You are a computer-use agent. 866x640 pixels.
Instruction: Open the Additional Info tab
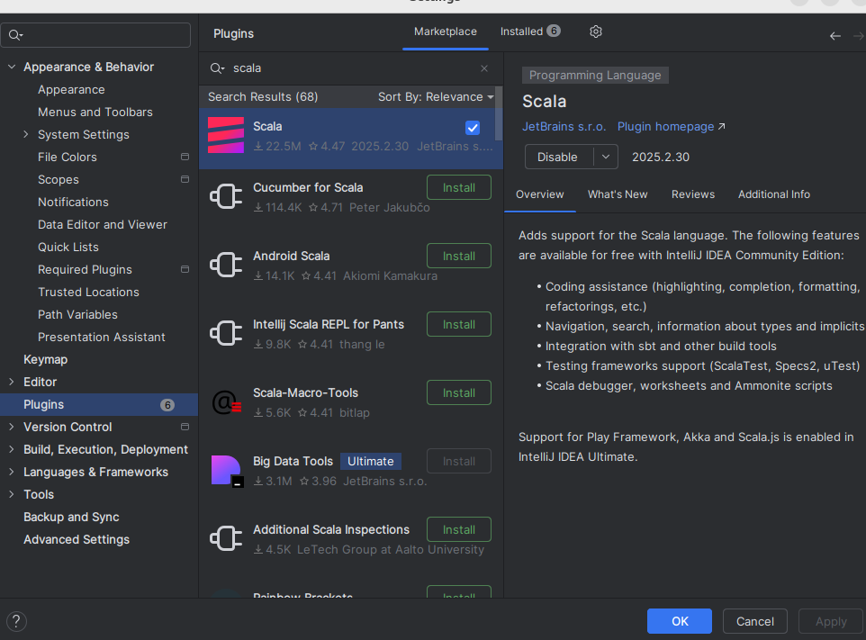coord(774,194)
